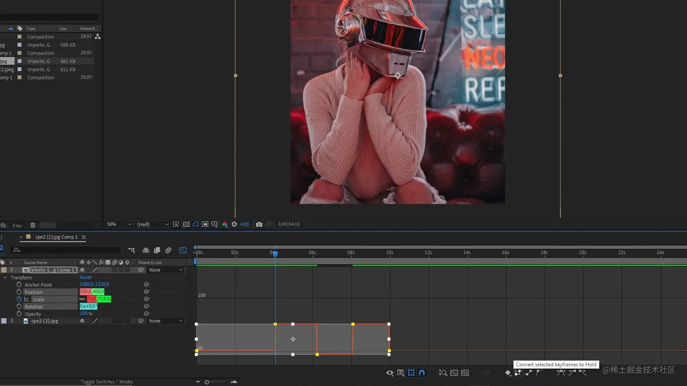This screenshot has width=687, height=386.
Task: Collapse the Transform property group
Action: tap(5, 278)
